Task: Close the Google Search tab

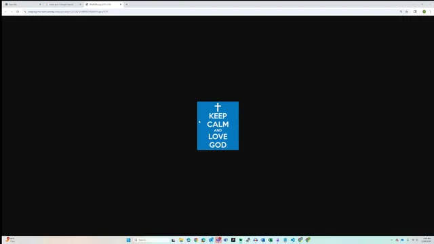Action: [80, 5]
